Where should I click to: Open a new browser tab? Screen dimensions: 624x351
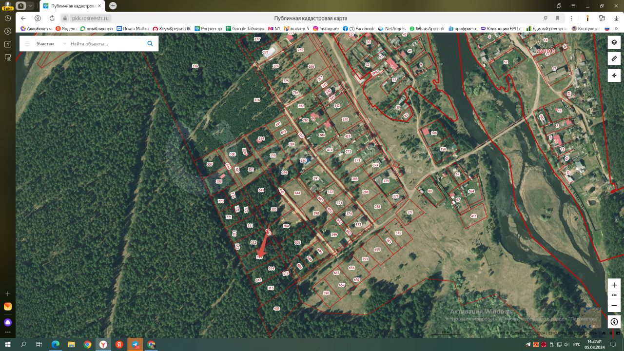click(113, 6)
